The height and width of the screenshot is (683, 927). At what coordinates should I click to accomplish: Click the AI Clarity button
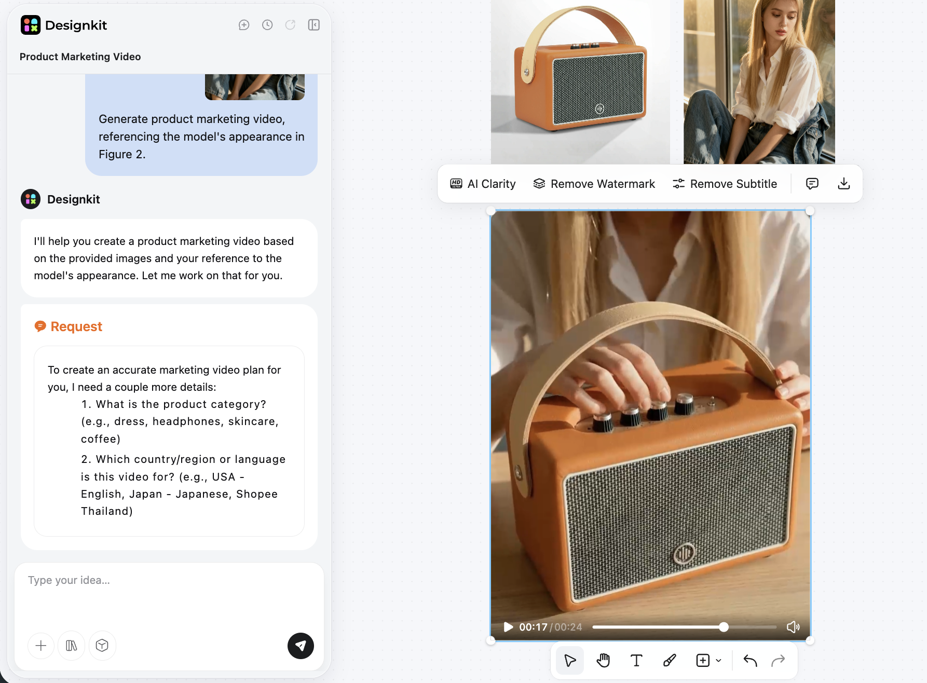[x=483, y=184]
